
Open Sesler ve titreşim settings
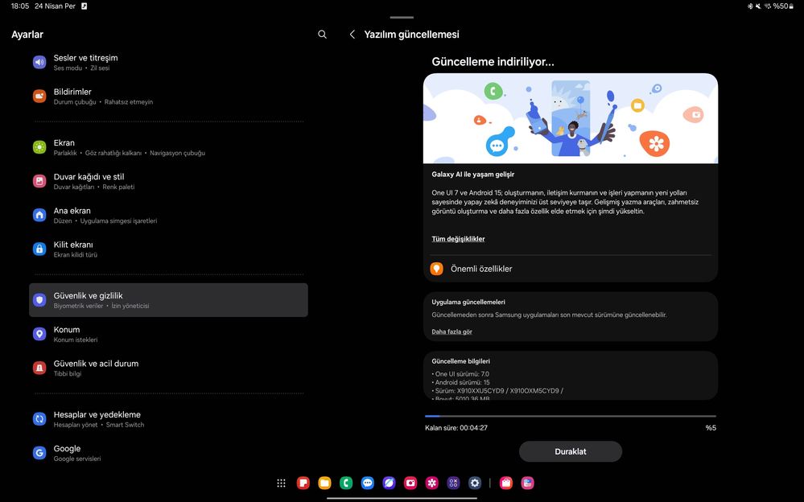[168, 62]
